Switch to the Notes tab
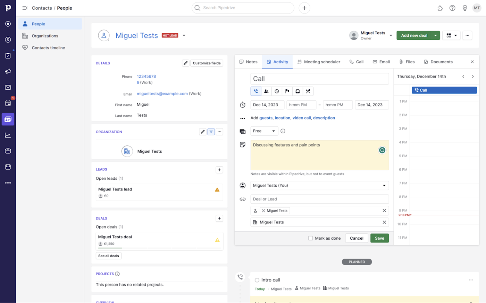The width and height of the screenshot is (486, 303). [248, 62]
